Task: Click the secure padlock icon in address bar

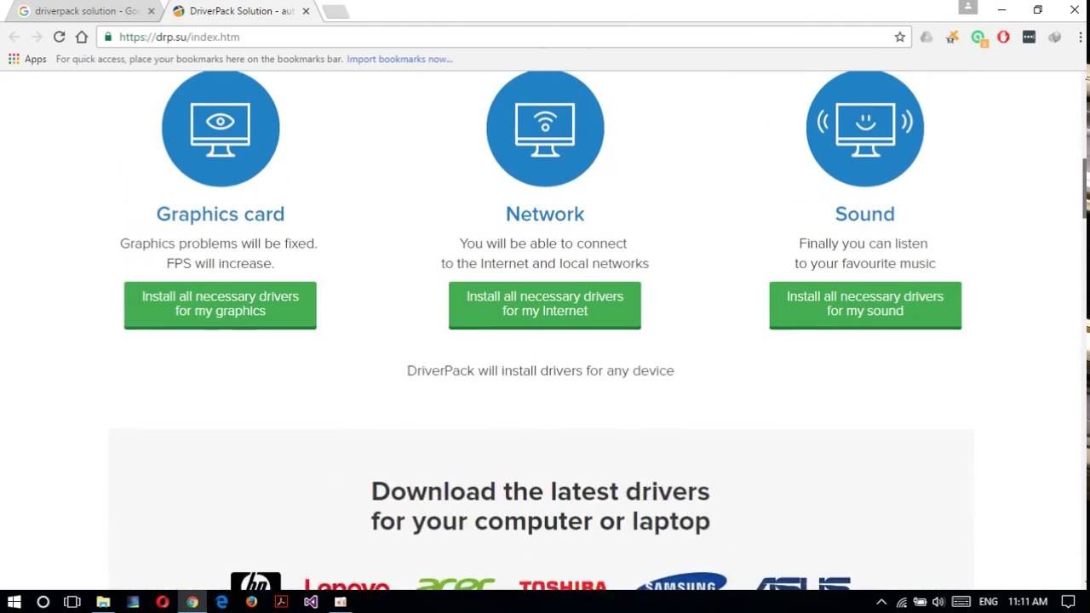Action: [107, 37]
